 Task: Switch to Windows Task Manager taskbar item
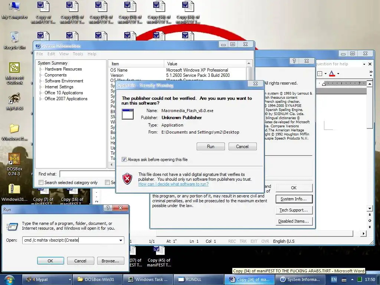coord(148,279)
